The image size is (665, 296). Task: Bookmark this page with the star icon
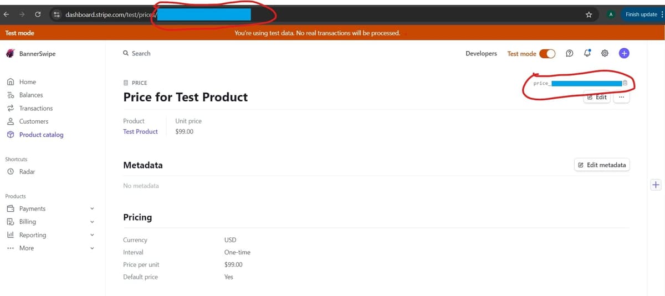pos(589,14)
